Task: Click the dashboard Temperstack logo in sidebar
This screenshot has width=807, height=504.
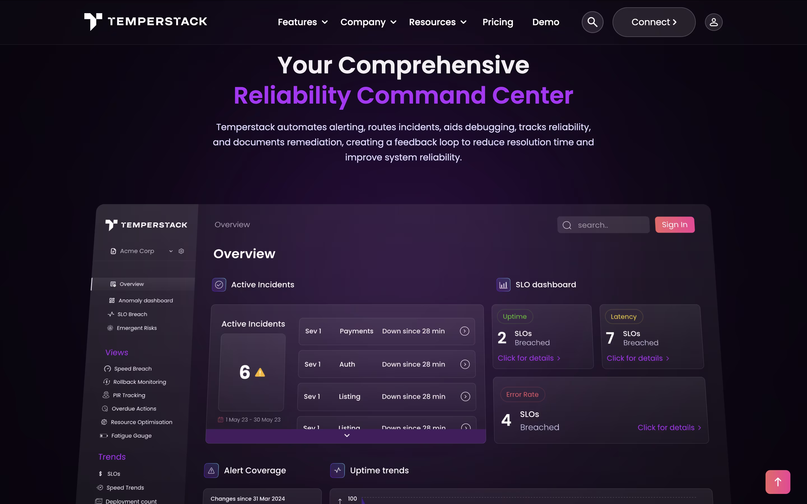Action: pyautogui.click(x=146, y=225)
